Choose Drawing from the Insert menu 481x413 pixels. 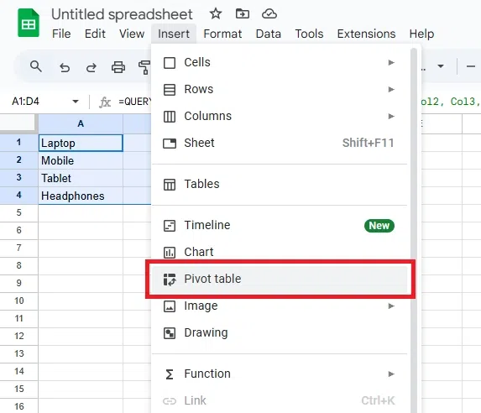[x=280, y=333]
